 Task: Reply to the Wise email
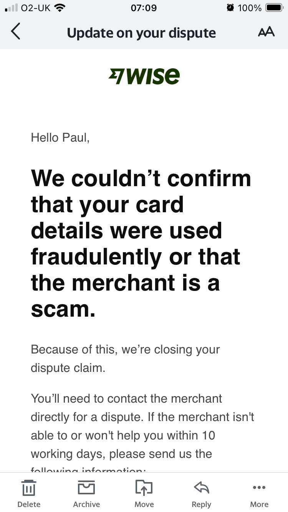(x=201, y=493)
